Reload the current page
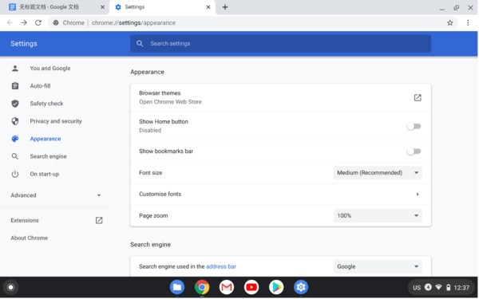Screen dimensions: 479x299 (x=38, y=23)
